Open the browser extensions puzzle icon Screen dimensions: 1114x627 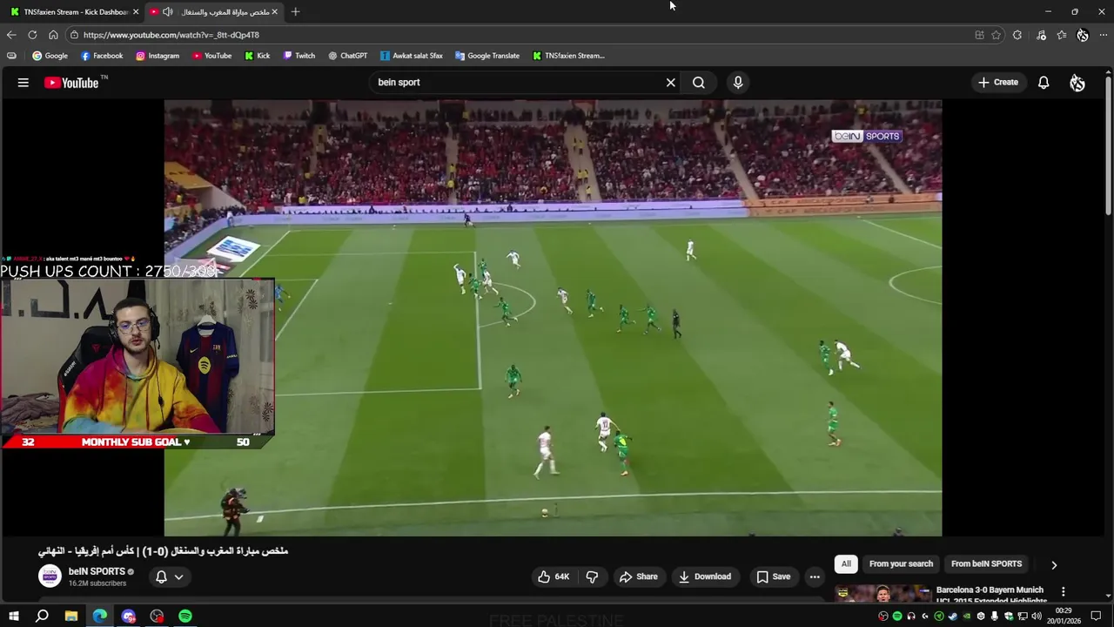pyautogui.click(x=1017, y=35)
